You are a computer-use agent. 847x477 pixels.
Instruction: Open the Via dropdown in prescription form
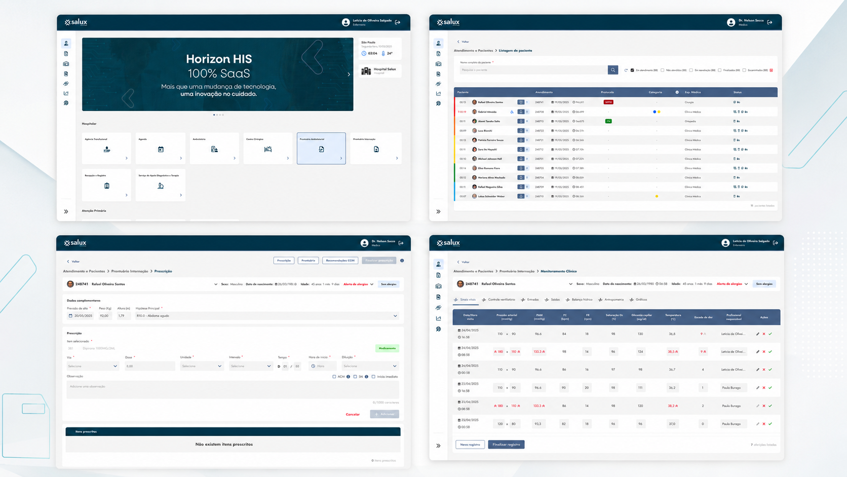[93, 366]
